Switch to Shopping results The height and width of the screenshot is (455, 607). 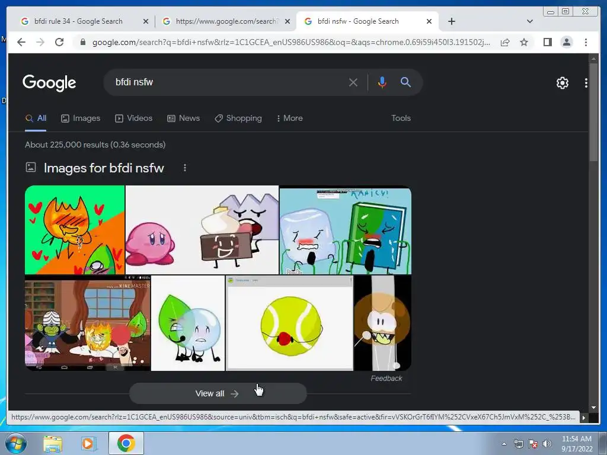click(238, 118)
